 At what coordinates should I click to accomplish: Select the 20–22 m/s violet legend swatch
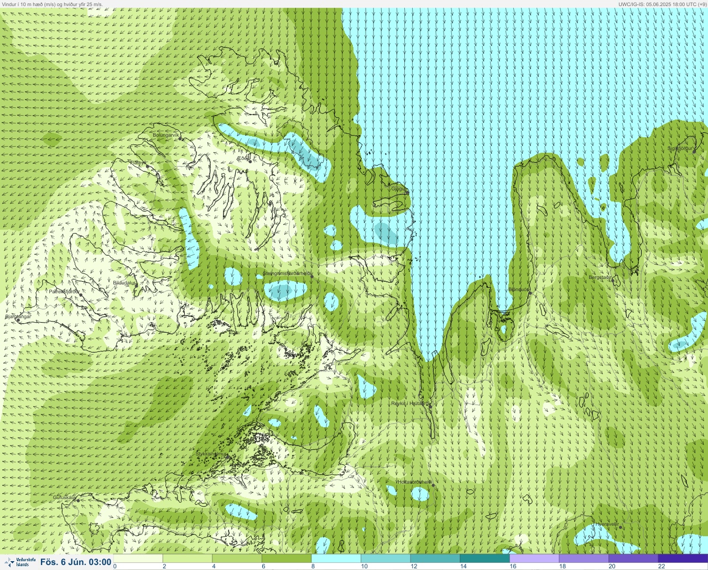[x=633, y=558]
